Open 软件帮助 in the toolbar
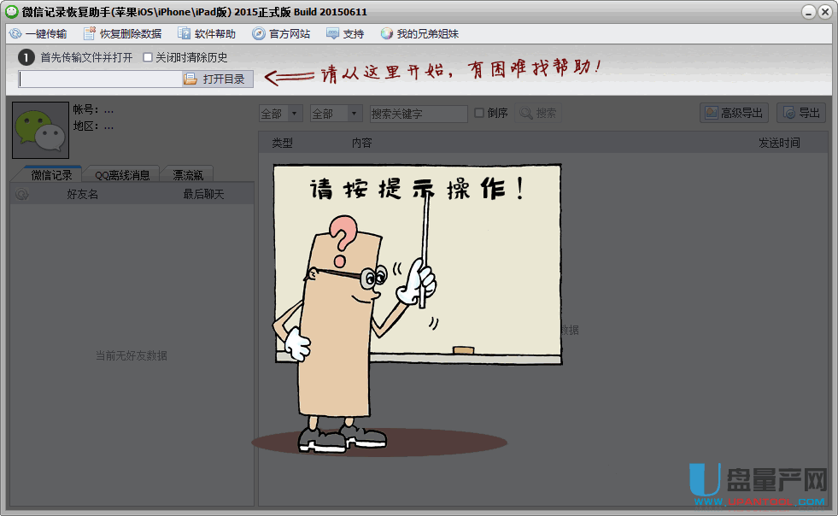The width and height of the screenshot is (838, 516). pyautogui.click(x=185, y=34)
